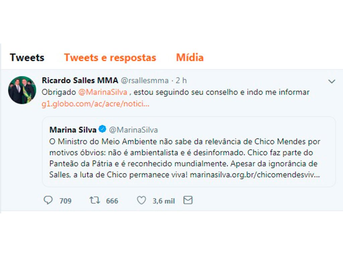Select the Mídia tab
343x257 pixels.
(190, 58)
